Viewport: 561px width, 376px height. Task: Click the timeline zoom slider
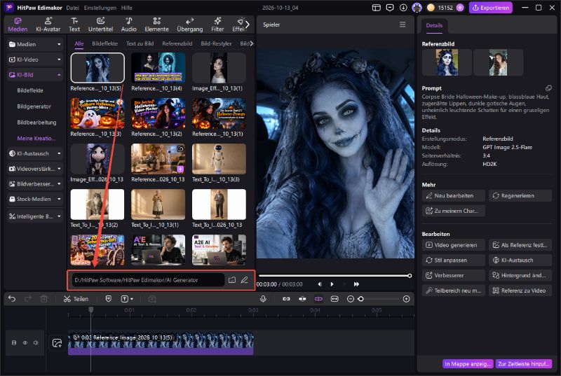[x=379, y=299]
